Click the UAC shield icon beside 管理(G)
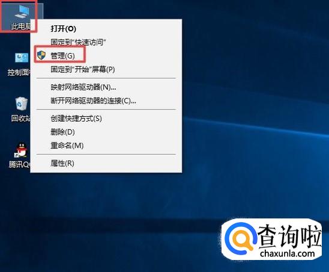 (x=41, y=55)
